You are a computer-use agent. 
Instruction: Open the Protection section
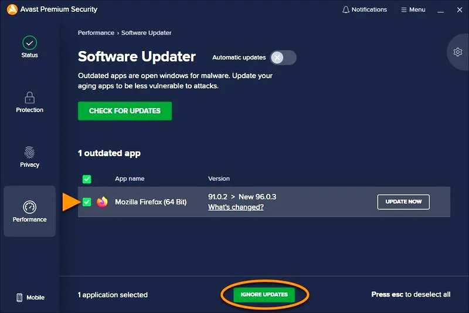[30, 102]
